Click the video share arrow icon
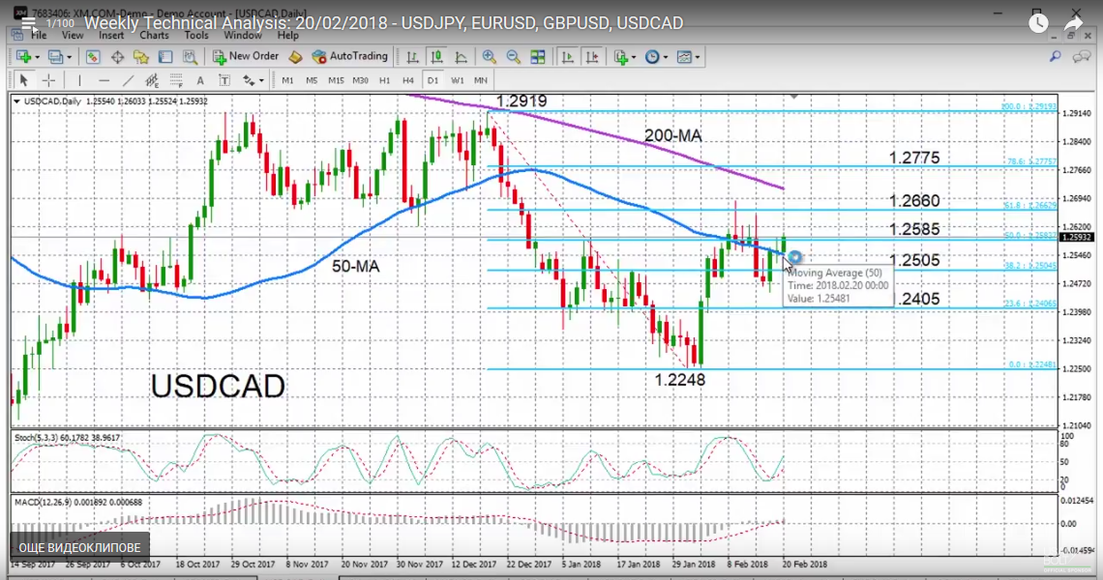Screen dimensions: 1103x580 point(1073,23)
